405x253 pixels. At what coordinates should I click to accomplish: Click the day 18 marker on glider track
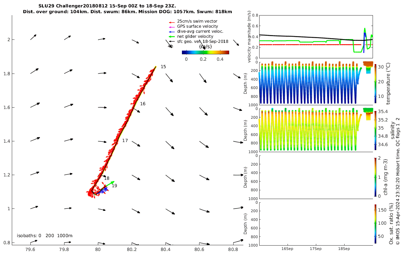pyautogui.click(x=107, y=178)
